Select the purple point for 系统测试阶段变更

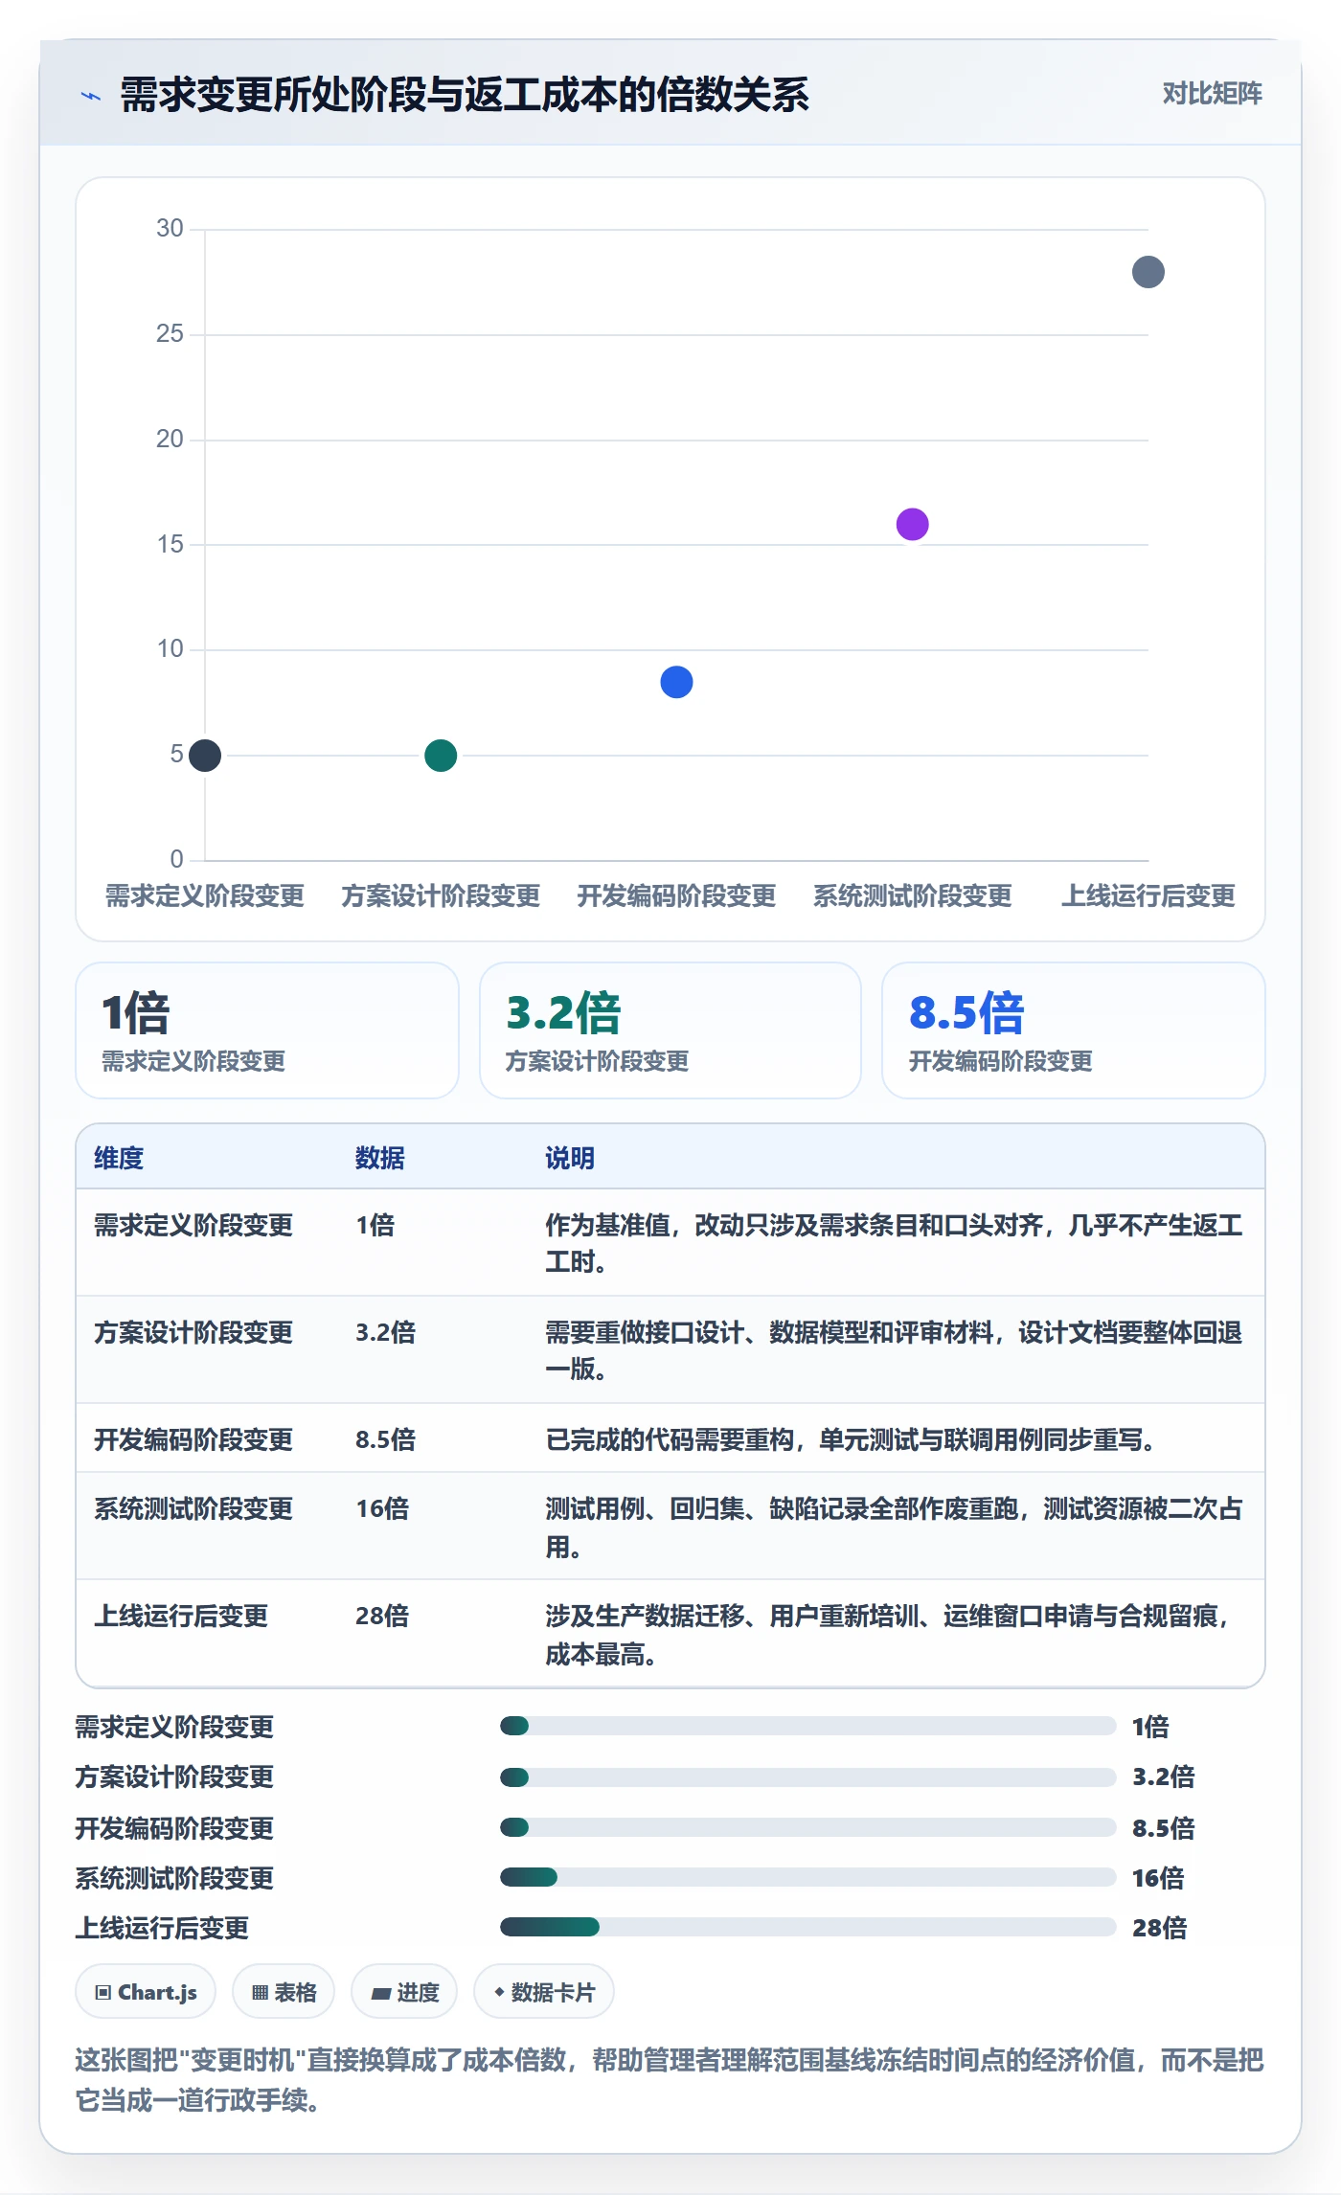click(912, 524)
